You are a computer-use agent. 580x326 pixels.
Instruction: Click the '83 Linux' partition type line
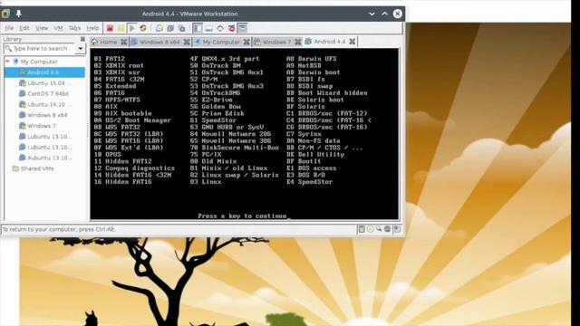(x=206, y=182)
